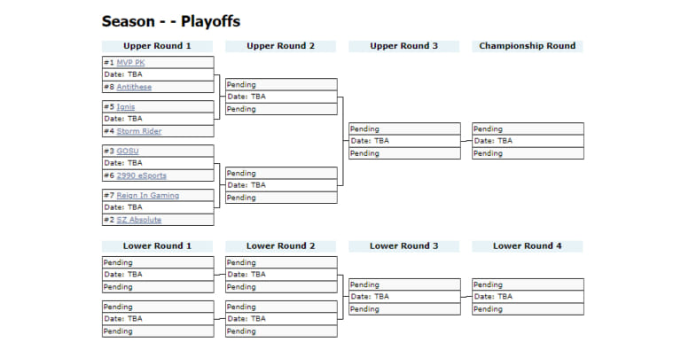The height and width of the screenshot is (358, 681).
Task: Click the Lower Round 2 header
Action: [280, 246]
